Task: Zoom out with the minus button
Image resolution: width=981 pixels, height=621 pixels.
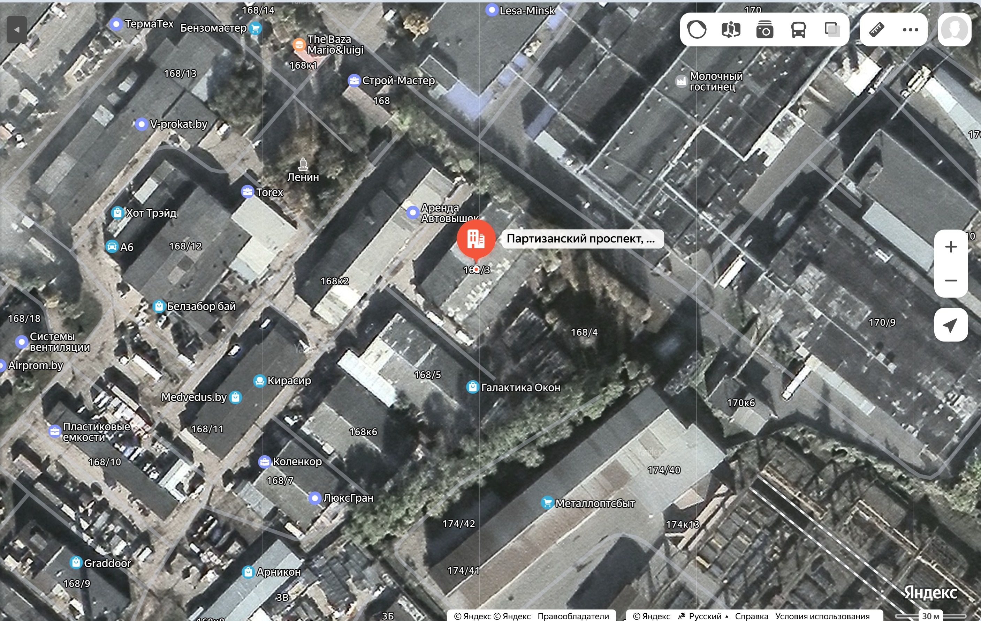Action: pos(951,280)
